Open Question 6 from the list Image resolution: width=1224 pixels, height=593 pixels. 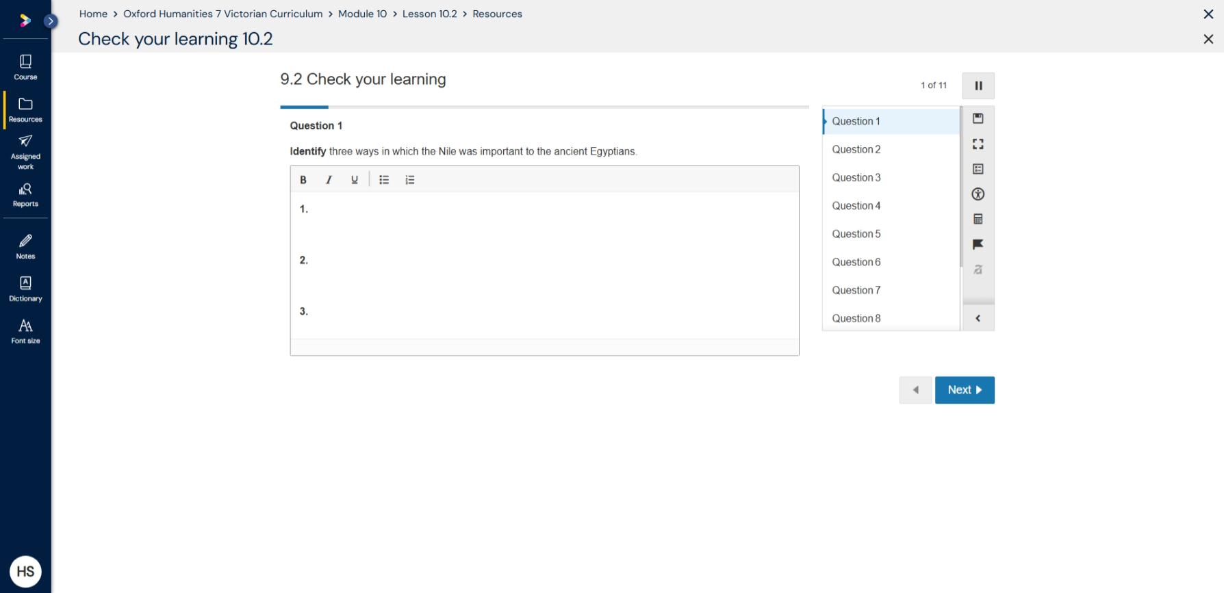[891, 262]
